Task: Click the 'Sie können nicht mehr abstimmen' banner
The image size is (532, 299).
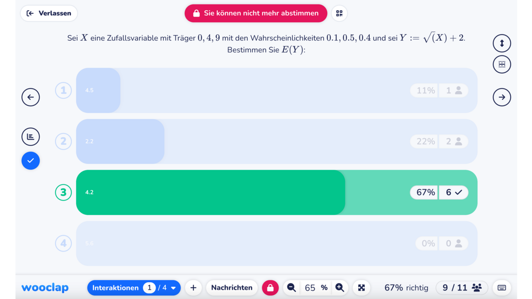Action: click(x=256, y=13)
